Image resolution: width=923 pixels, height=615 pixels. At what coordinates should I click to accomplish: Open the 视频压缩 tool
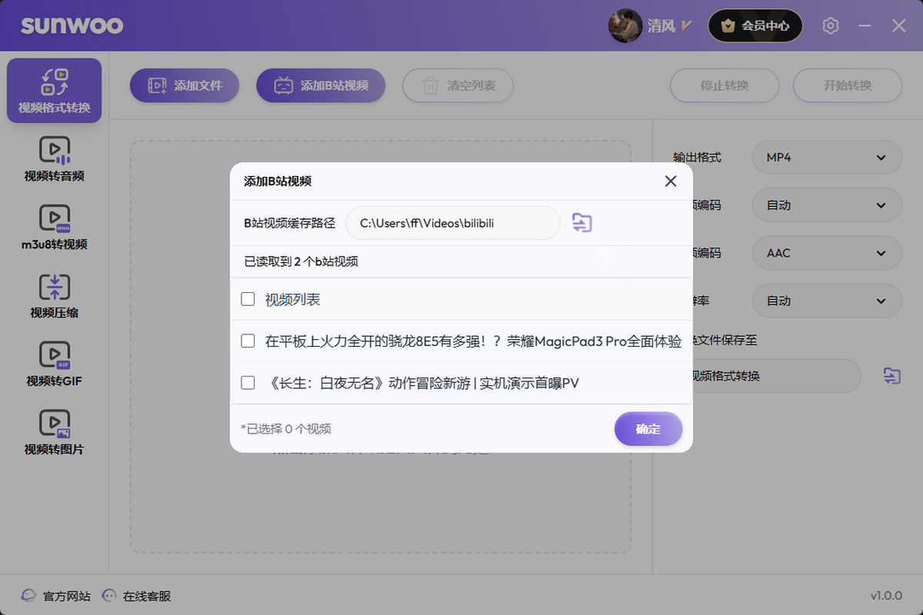54,294
